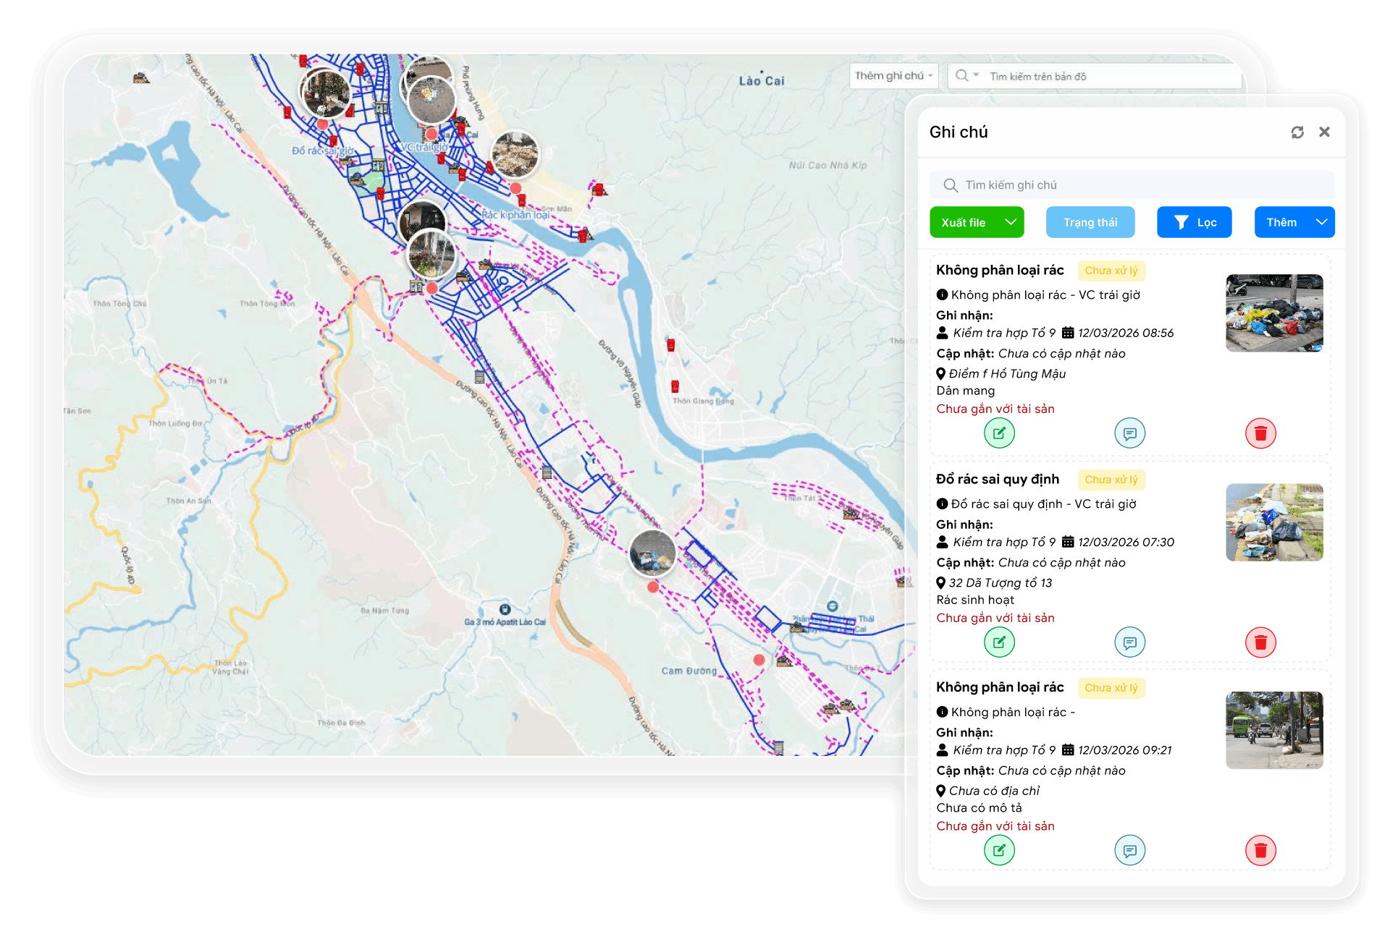The image size is (1390, 926).
Task: Open the Thêm ghi chú dropdown on map
Action: click(x=893, y=76)
